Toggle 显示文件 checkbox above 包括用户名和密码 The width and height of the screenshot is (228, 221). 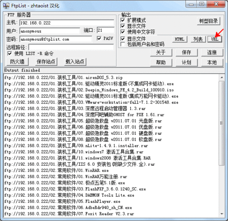[123, 39]
